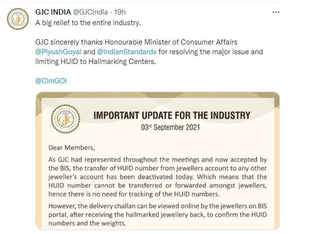Click the 'A big relief to the entire industry' line
Screen dimensions: 312x234
(x=88, y=23)
